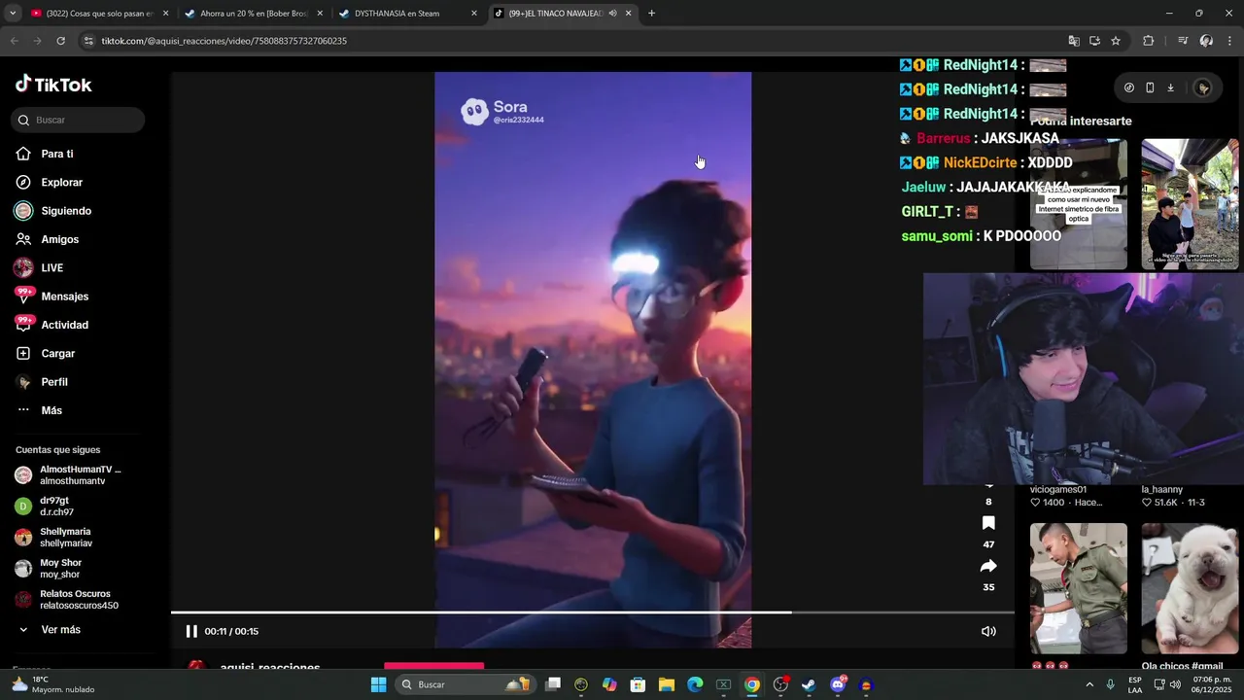This screenshot has height=700, width=1244.
Task: Open Steam from the taskbar
Action: (809, 684)
